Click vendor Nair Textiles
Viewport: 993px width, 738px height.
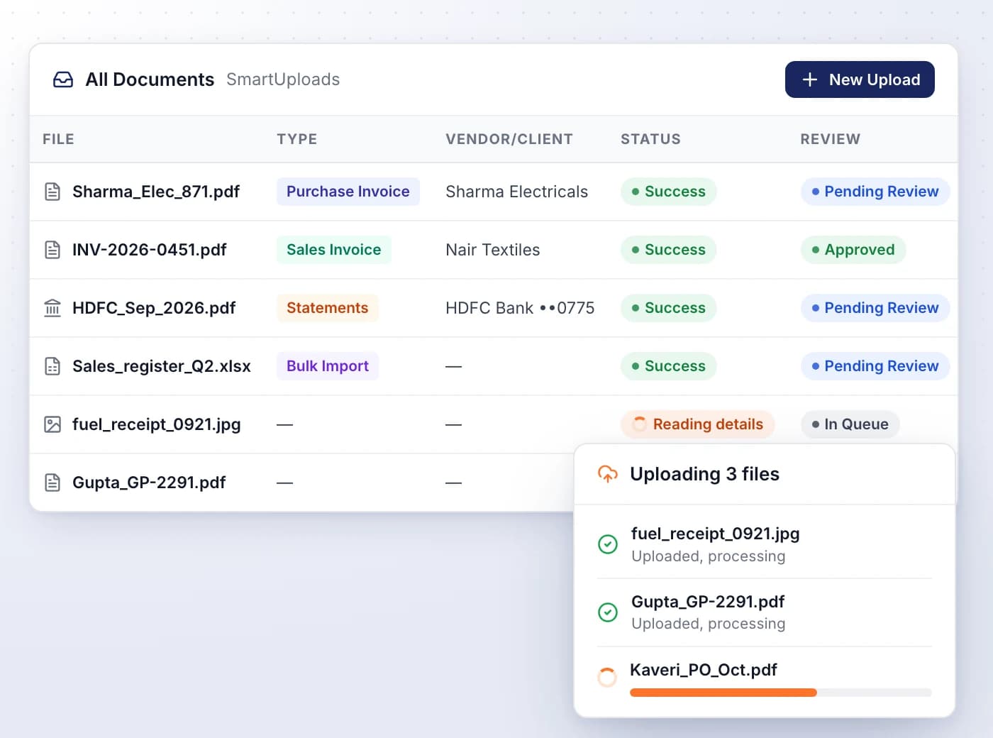[x=493, y=250]
